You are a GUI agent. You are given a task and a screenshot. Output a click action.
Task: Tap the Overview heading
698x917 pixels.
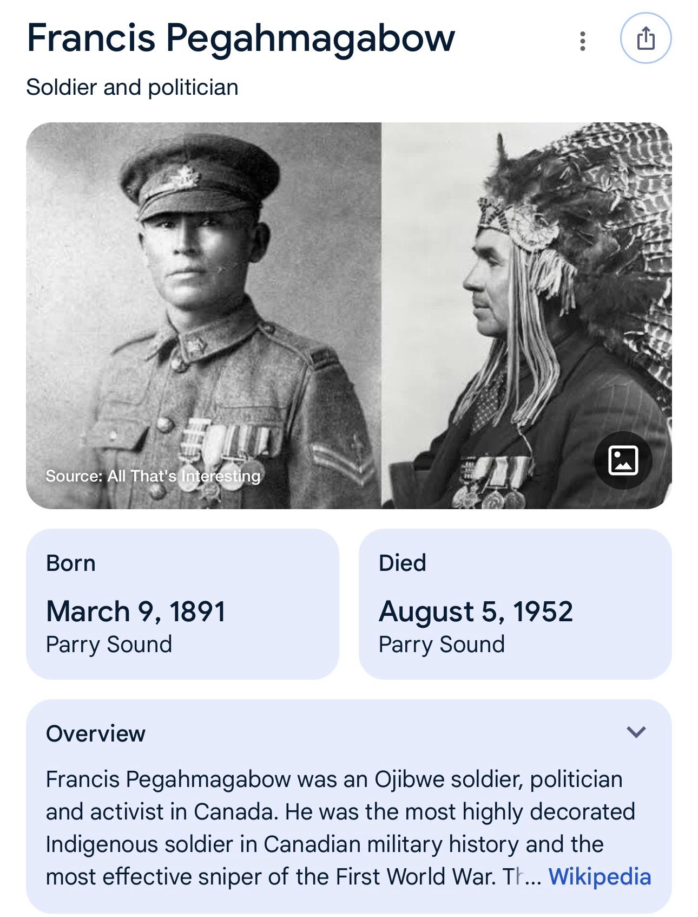(x=96, y=733)
